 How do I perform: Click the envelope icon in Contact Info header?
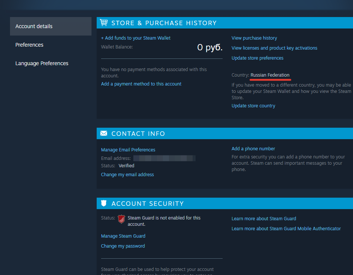[104, 134]
